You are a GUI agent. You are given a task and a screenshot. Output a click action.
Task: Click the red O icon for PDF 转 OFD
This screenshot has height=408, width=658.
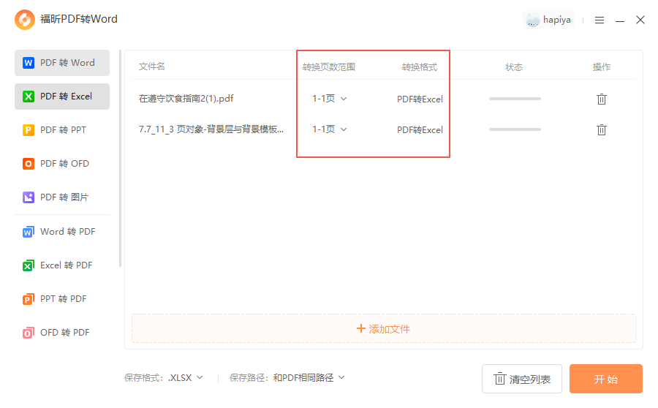(28, 164)
